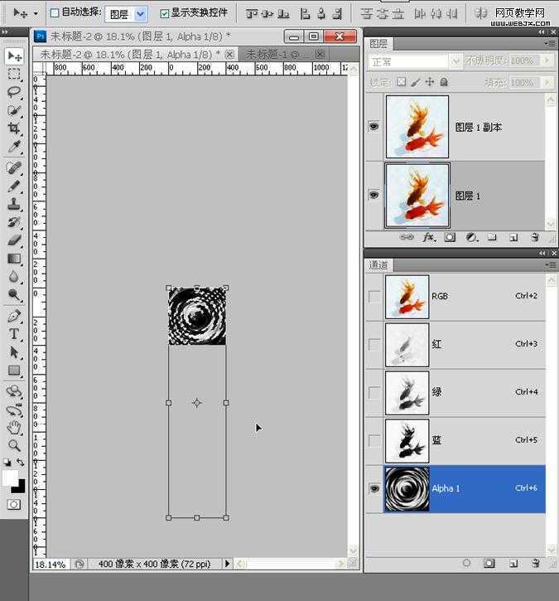The image size is (559, 601).
Task: Select the Dodge tool
Action: coord(15,294)
